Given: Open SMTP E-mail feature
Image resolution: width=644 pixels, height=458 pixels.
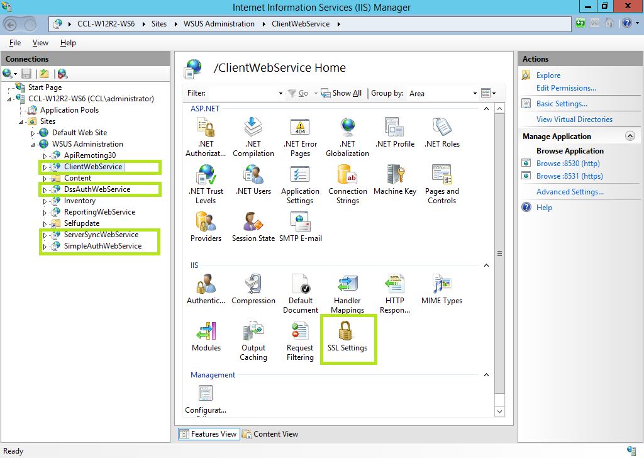Looking at the screenshot, I should (x=300, y=226).
